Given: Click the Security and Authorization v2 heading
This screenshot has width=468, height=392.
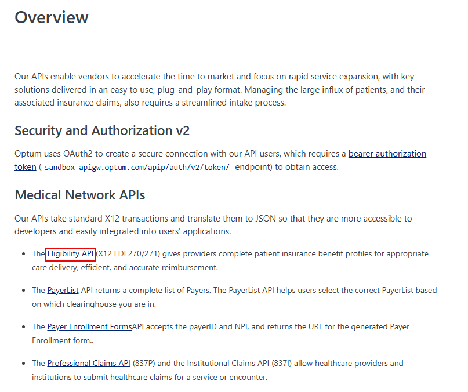Looking at the screenshot, I should (x=102, y=131).
